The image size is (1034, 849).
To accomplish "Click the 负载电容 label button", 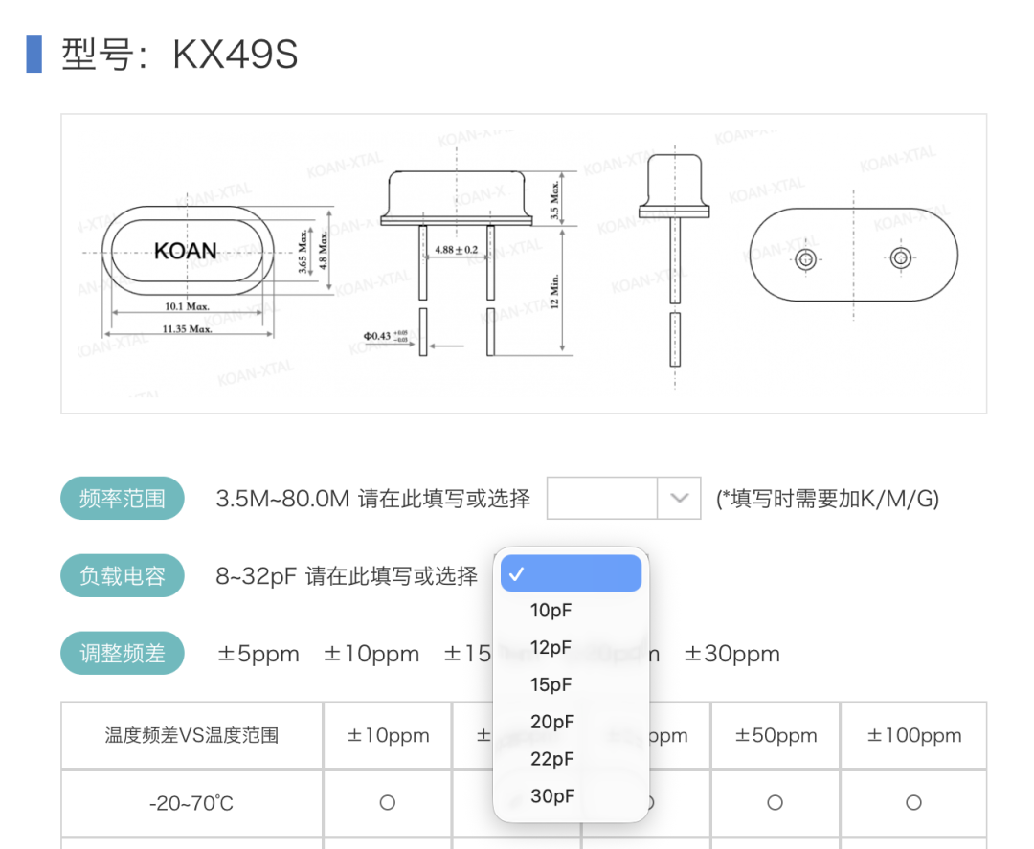I will point(122,576).
